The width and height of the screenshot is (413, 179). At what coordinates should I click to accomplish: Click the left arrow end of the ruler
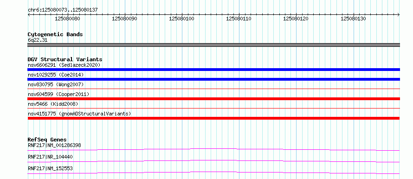29,15
